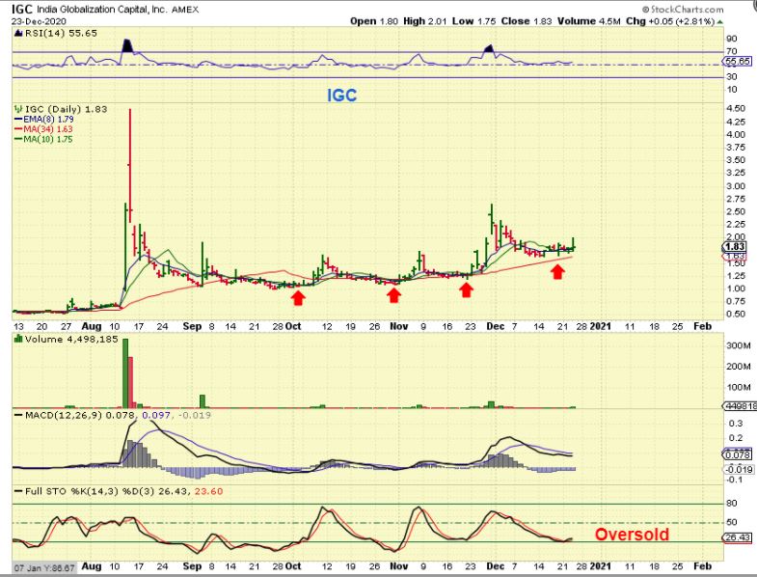Image resolution: width=757 pixels, height=577 pixels.
Task: Click the 80 level label on stochastic axis
Action: click(x=732, y=504)
